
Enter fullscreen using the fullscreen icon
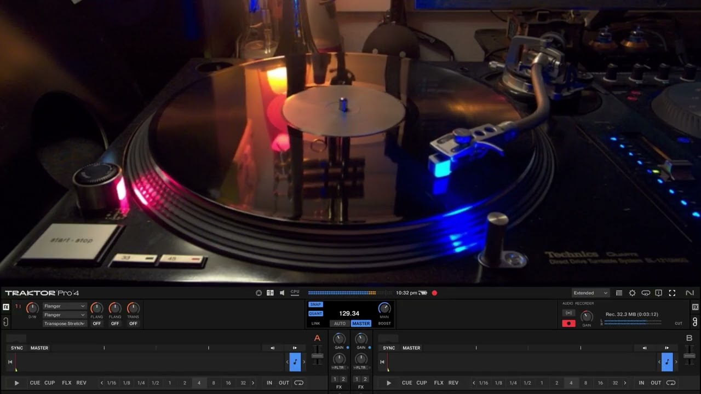tap(672, 293)
